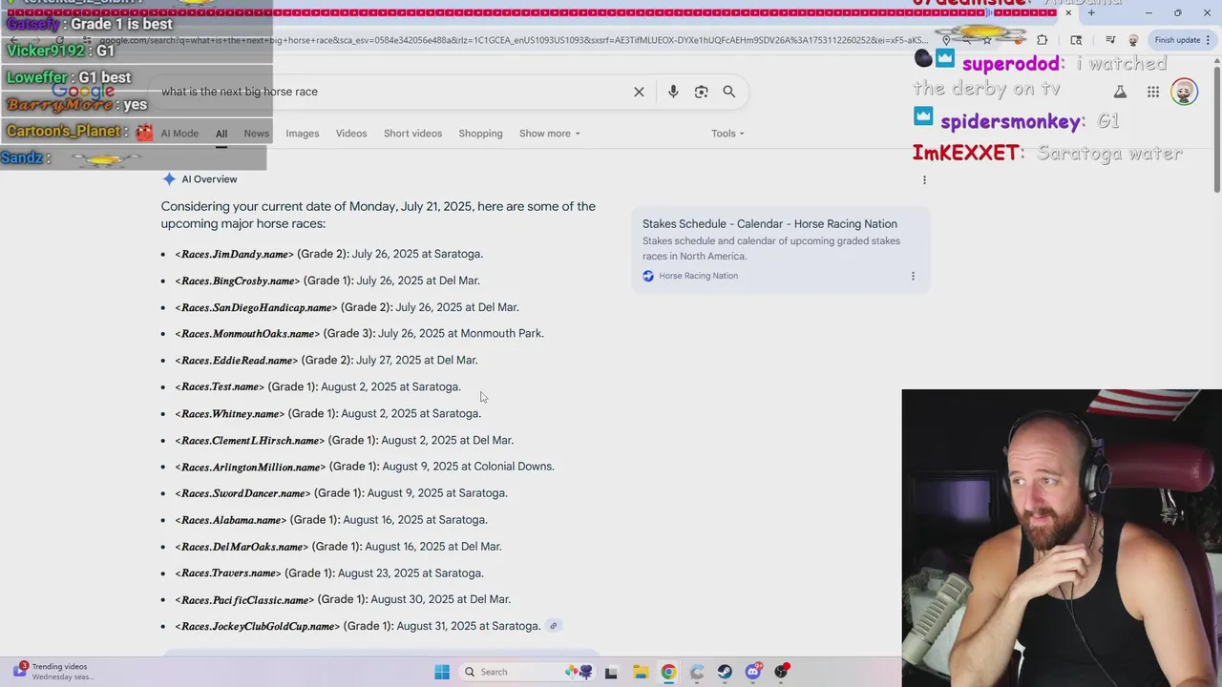
Task: Open the tab search page icon in Chrome toolbar
Action: click(x=1076, y=40)
